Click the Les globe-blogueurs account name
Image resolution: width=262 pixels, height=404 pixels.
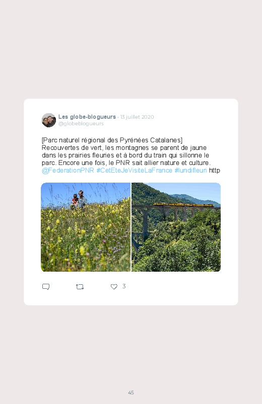(87, 117)
